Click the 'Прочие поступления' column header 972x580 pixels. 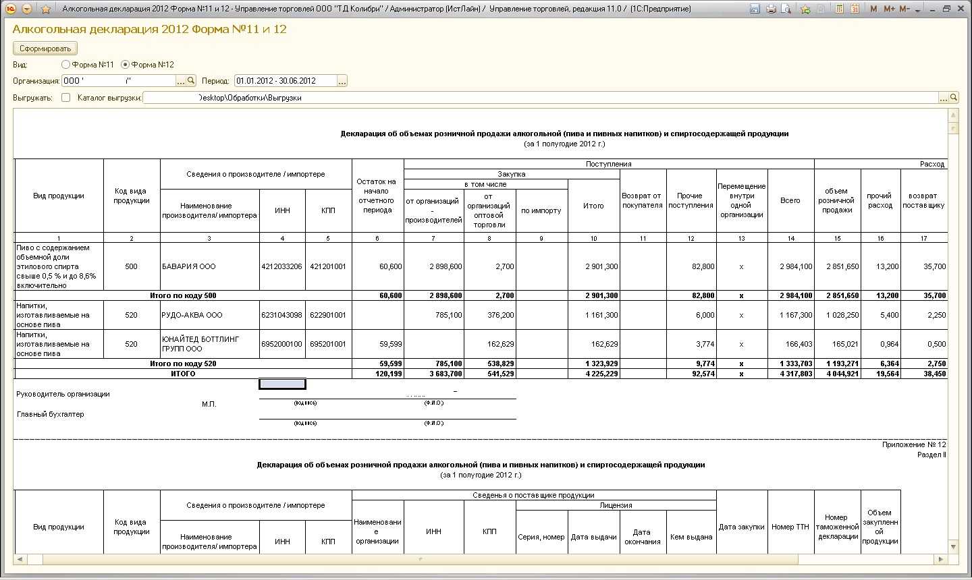tap(691, 200)
